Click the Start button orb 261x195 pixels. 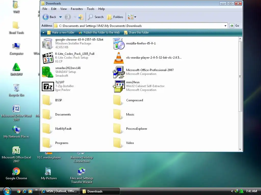pyautogui.click(x=7, y=191)
